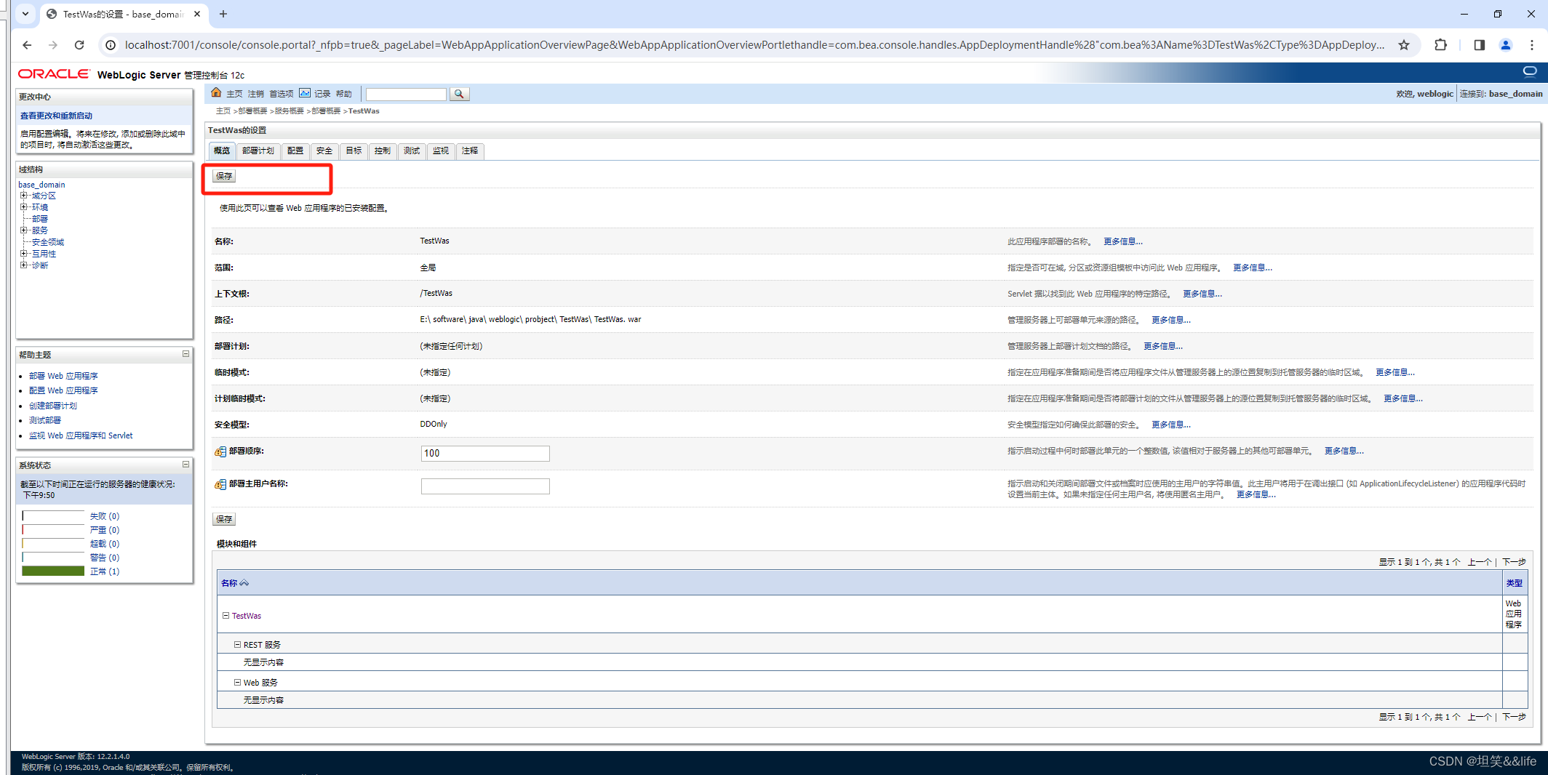The height and width of the screenshot is (775, 1548).
Task: Click the 失败 (0) status link
Action: coord(105,516)
